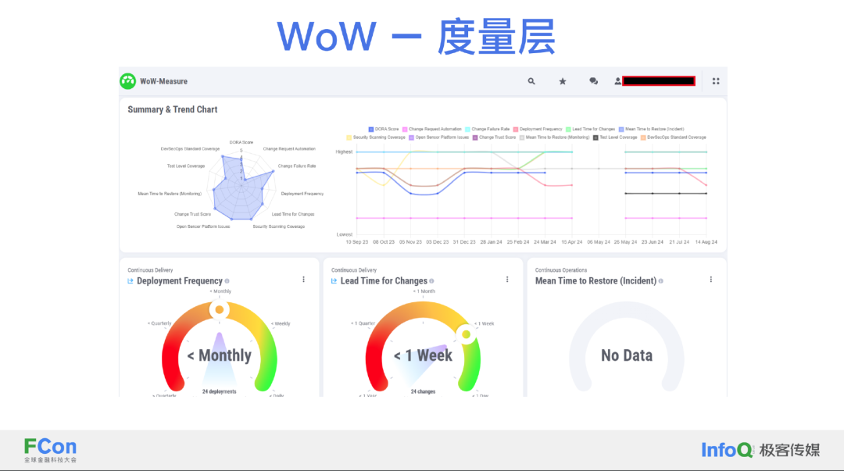This screenshot has height=471, width=844.
Task: Click the WoW-Measure app title
Action: tap(163, 81)
